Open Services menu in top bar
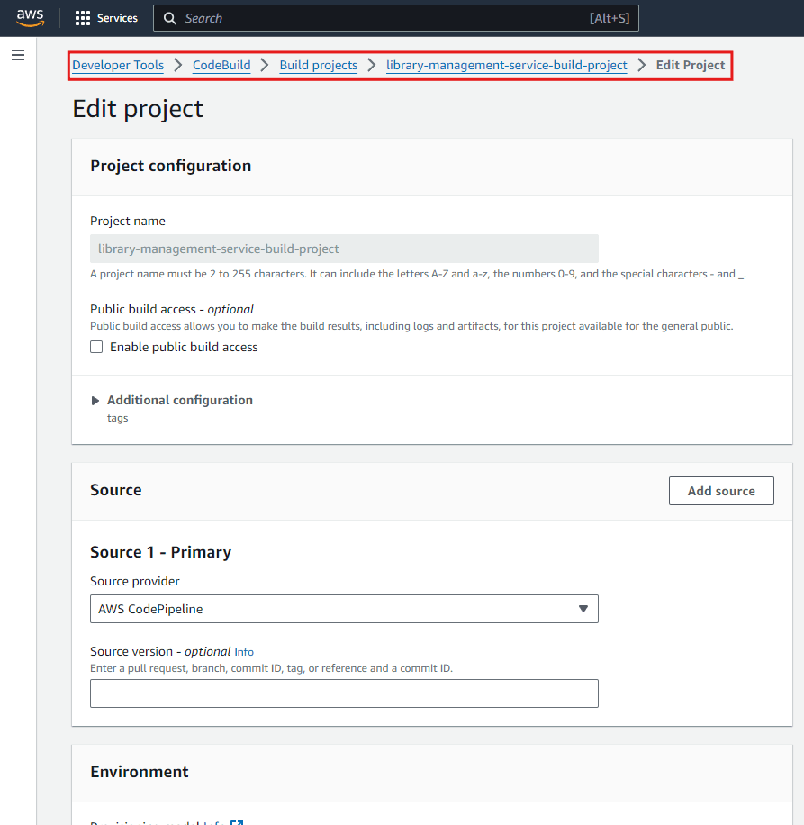Screen dimensions: 804x825 tap(106, 18)
